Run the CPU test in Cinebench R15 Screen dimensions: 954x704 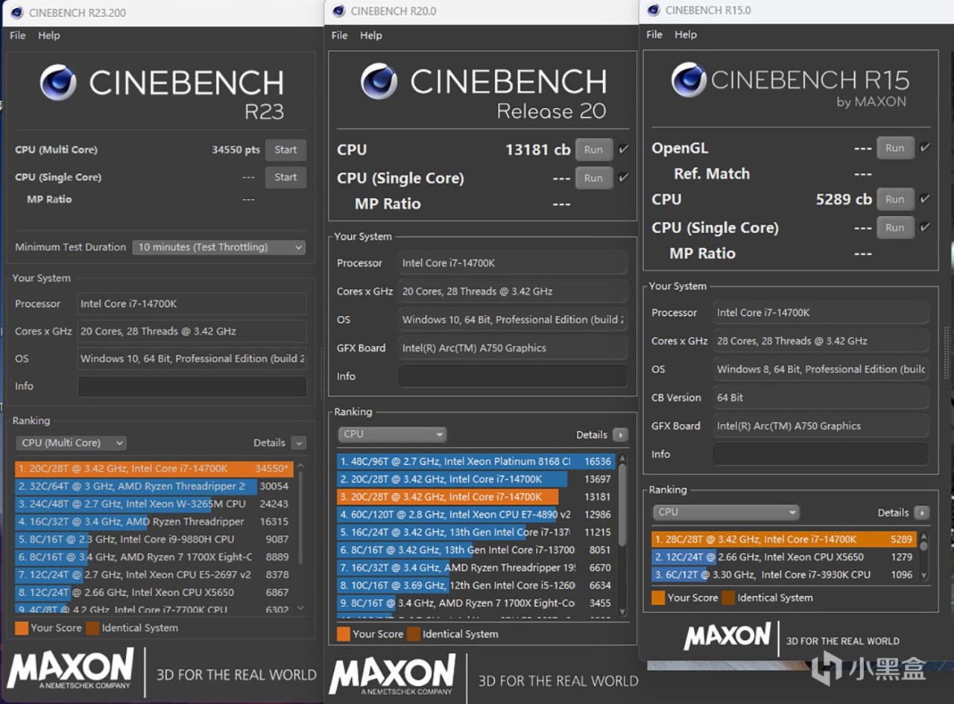895,199
